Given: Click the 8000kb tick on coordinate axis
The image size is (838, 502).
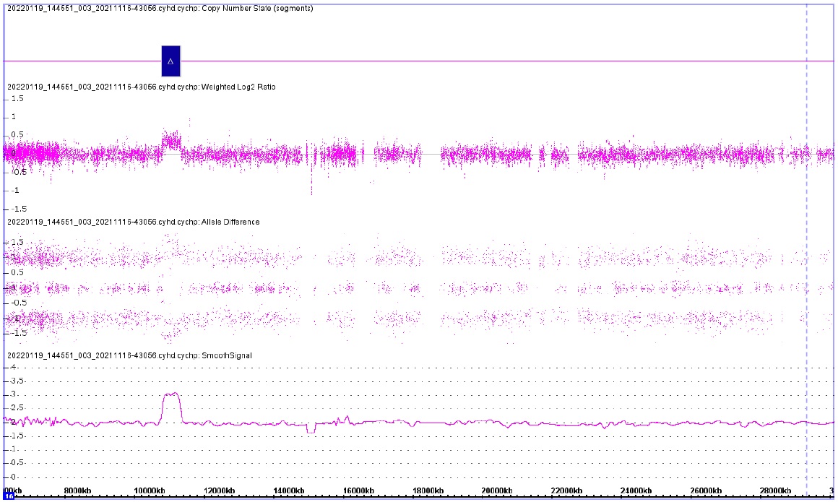Looking at the screenshot, I should coord(78,491).
